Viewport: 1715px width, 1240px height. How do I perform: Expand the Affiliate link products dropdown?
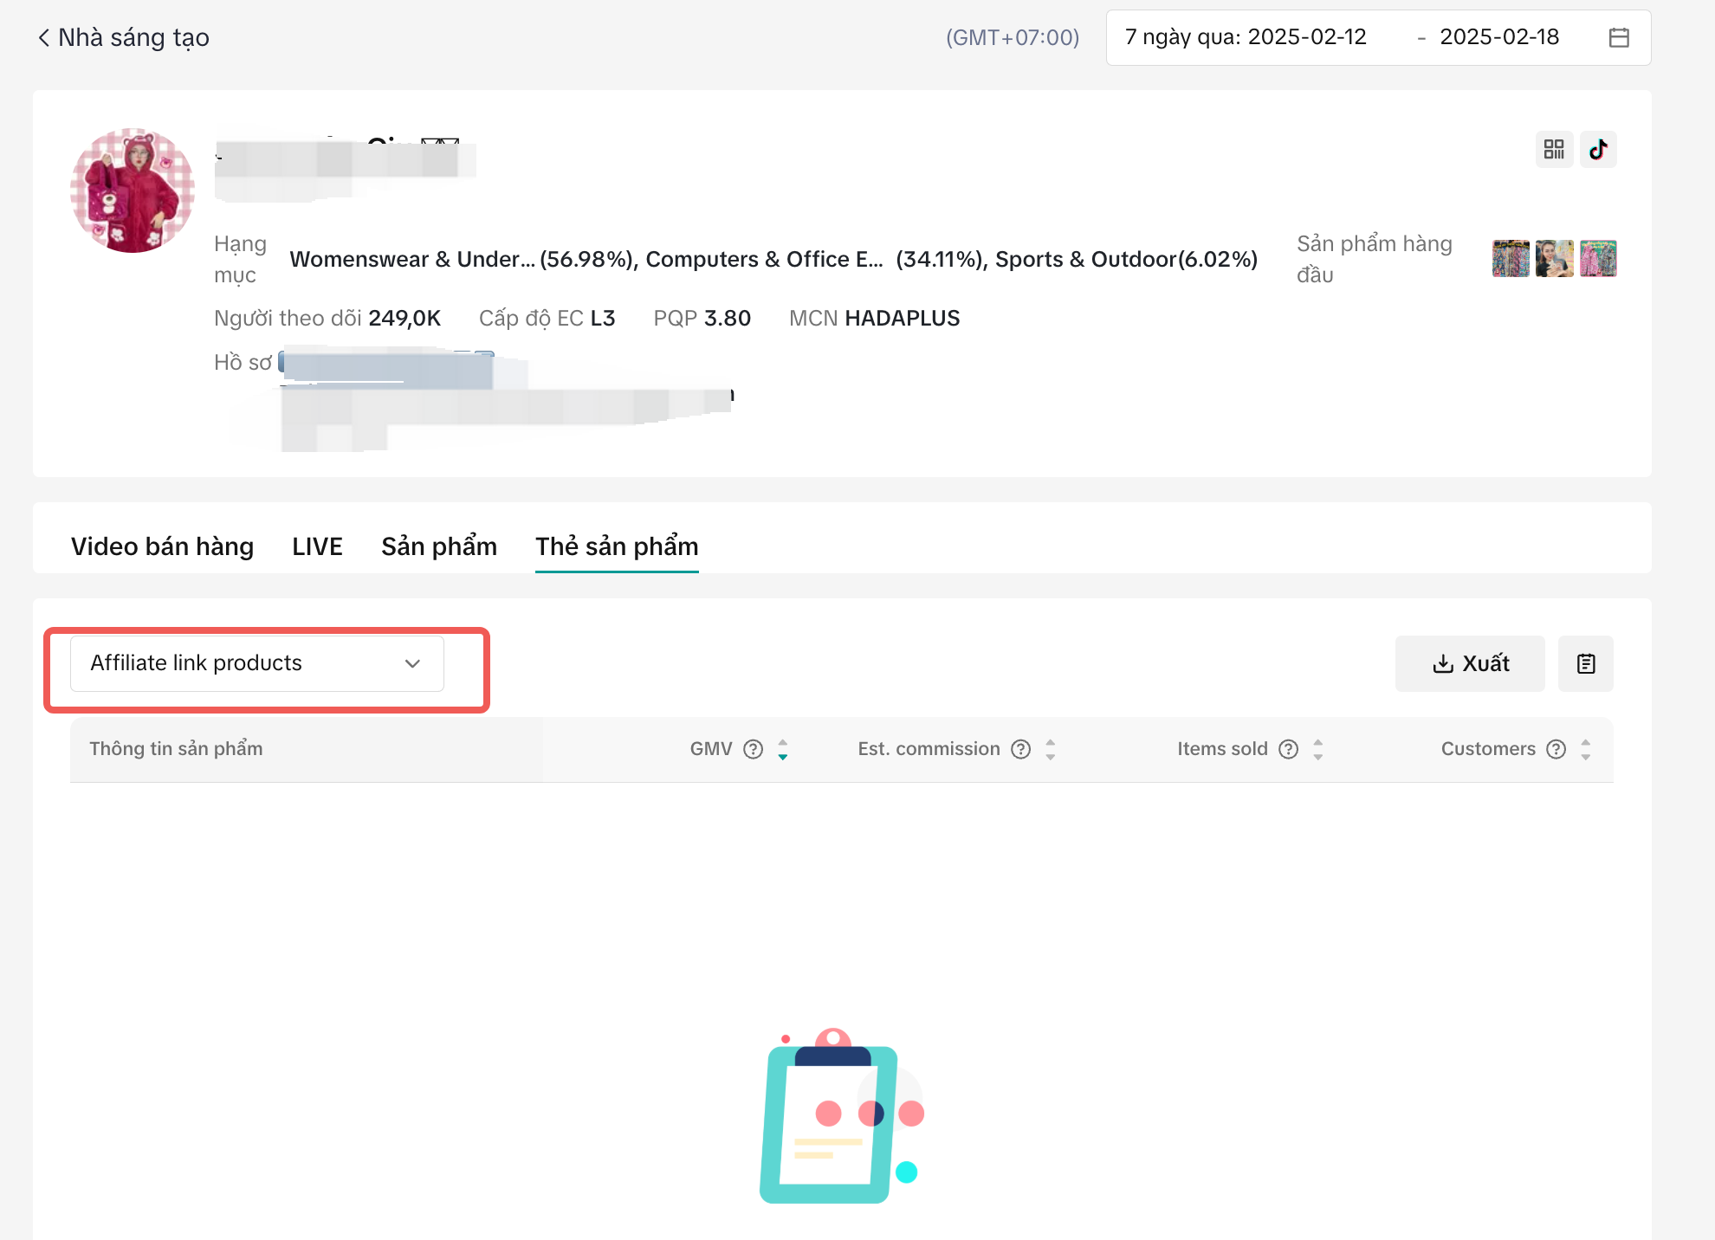(x=256, y=663)
